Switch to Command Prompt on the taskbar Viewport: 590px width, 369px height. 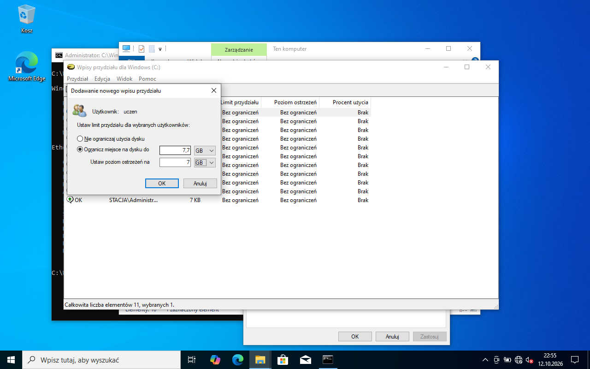pyautogui.click(x=328, y=360)
